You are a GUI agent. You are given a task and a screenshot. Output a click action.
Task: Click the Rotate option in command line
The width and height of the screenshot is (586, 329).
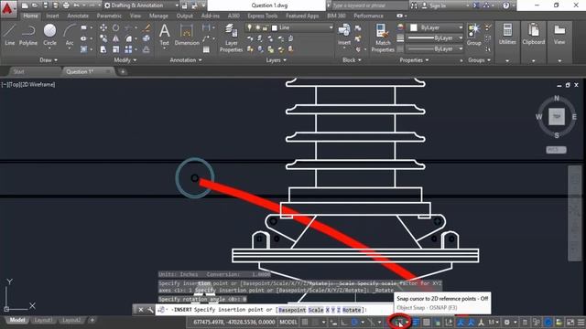[352, 310]
